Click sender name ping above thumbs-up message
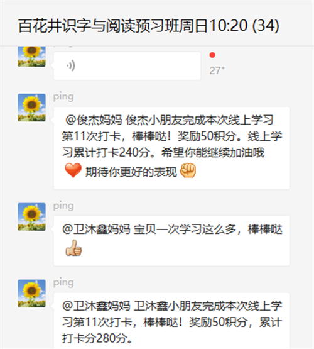This screenshot has width=314, height=349. (x=63, y=206)
